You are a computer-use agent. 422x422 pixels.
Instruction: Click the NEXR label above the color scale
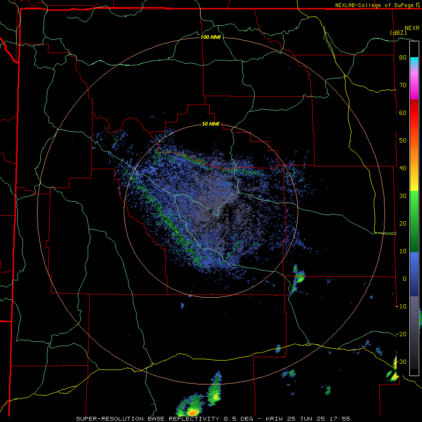pos(412,28)
